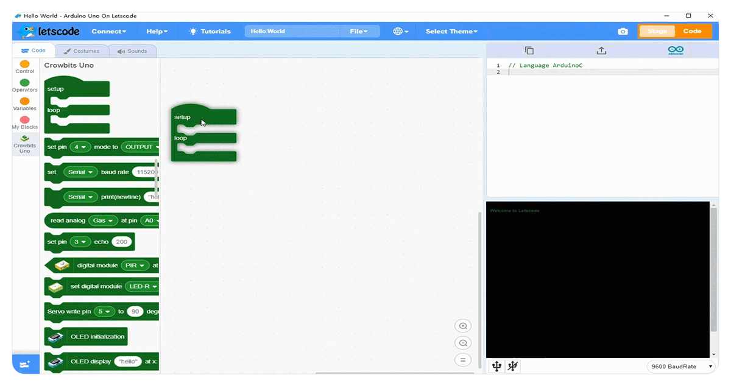
Task: Click the servo angle 90 field
Action: coord(135,312)
